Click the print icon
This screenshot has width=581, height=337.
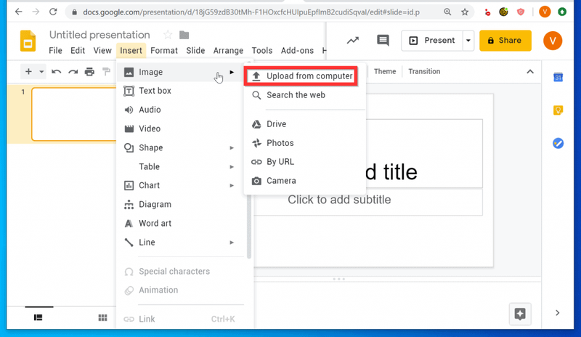[x=89, y=72]
